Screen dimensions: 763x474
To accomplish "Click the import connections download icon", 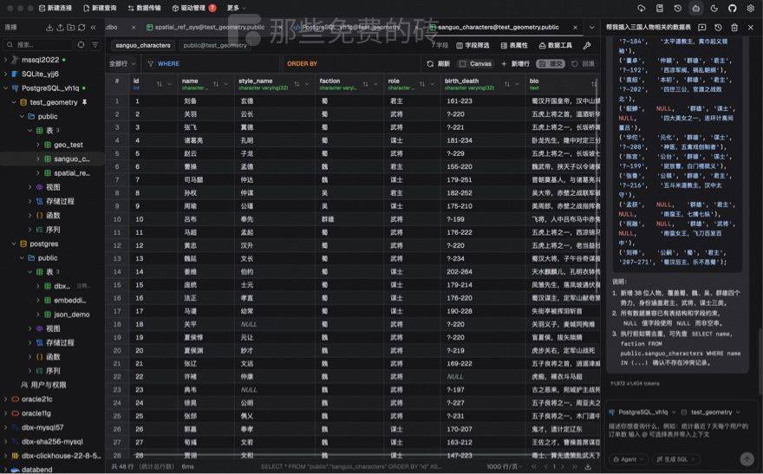I will click(x=49, y=27).
